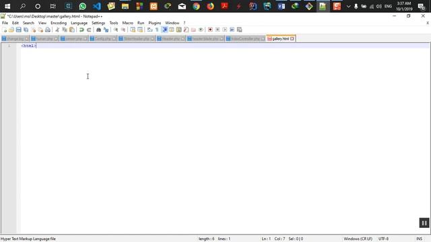Print the document via Print icon

coord(48,30)
